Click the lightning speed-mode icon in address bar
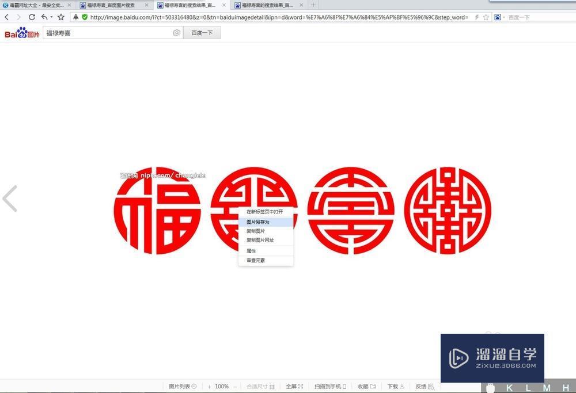 pos(476,17)
